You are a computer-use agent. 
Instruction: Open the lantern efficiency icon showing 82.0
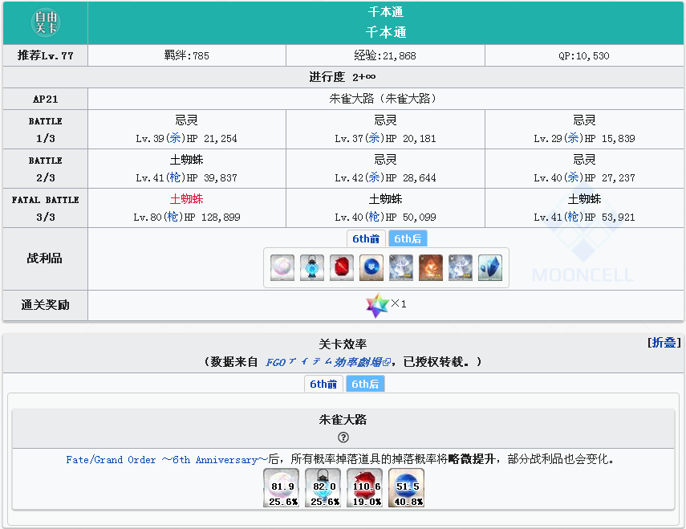[x=323, y=487]
